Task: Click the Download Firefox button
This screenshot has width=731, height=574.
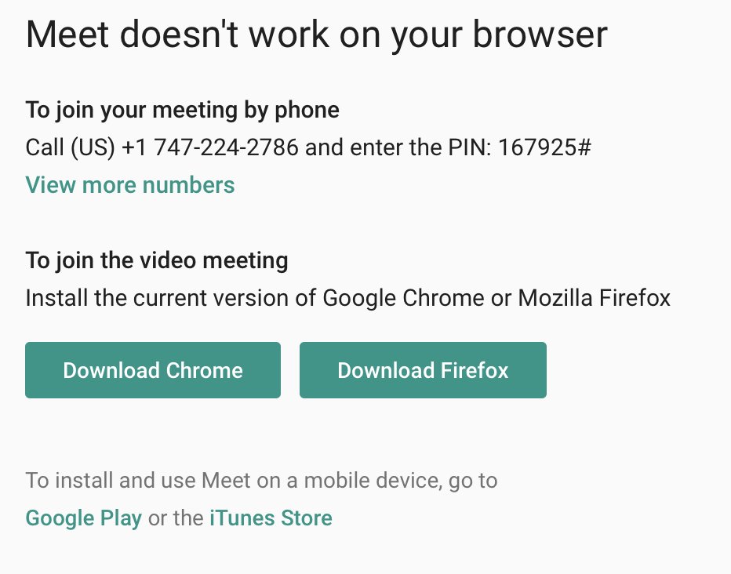Action: [x=423, y=370]
